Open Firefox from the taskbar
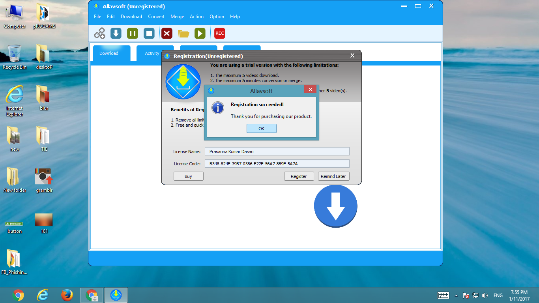Screen dimensions: 539x303 coord(67,295)
